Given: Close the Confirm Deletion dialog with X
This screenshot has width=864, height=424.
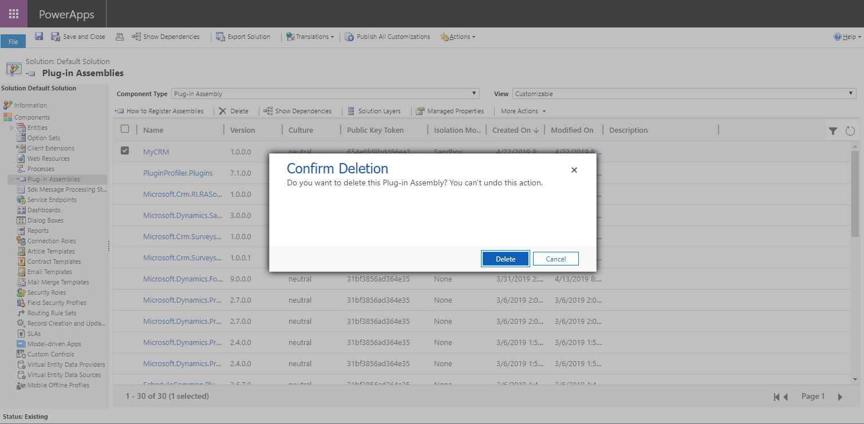Looking at the screenshot, I should [574, 170].
